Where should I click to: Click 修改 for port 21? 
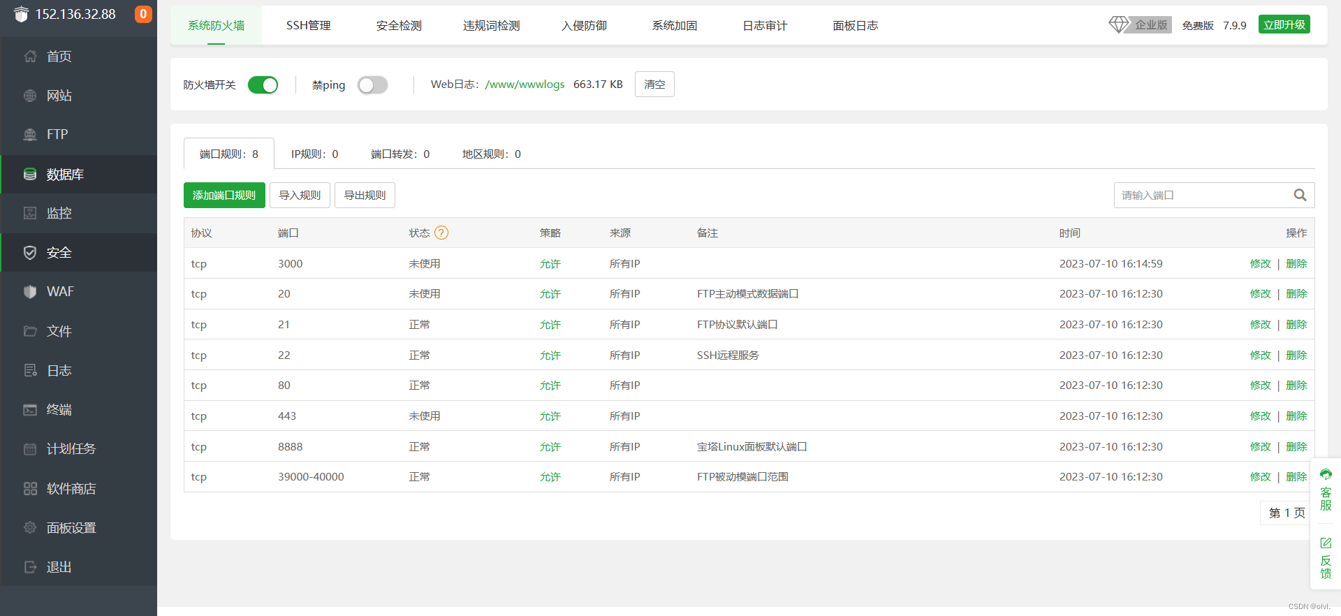pos(1261,325)
